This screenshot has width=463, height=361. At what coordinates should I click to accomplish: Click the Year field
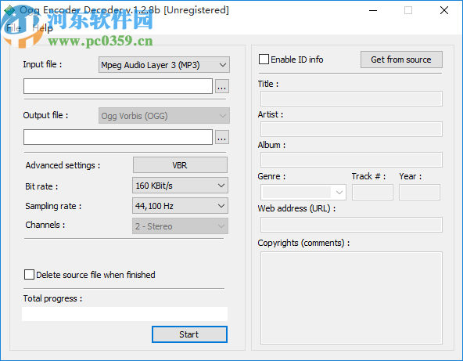(x=419, y=192)
